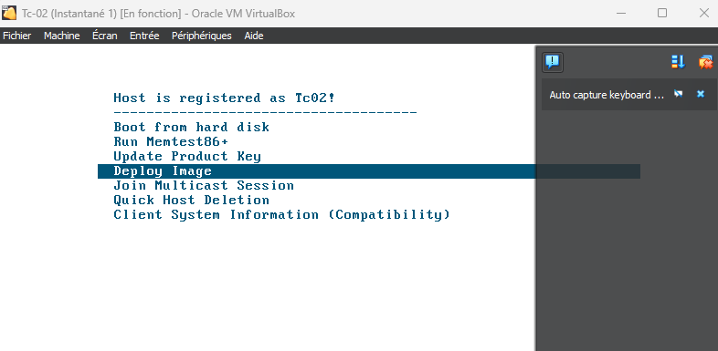Click the highlighted Deploy Image entry
Screen dimensions: 718x351
[369, 170]
